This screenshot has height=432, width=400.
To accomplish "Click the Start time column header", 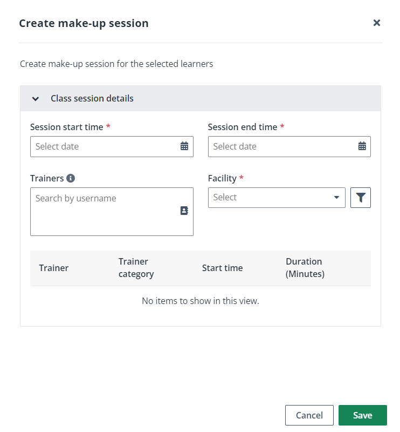I will tap(222, 268).
